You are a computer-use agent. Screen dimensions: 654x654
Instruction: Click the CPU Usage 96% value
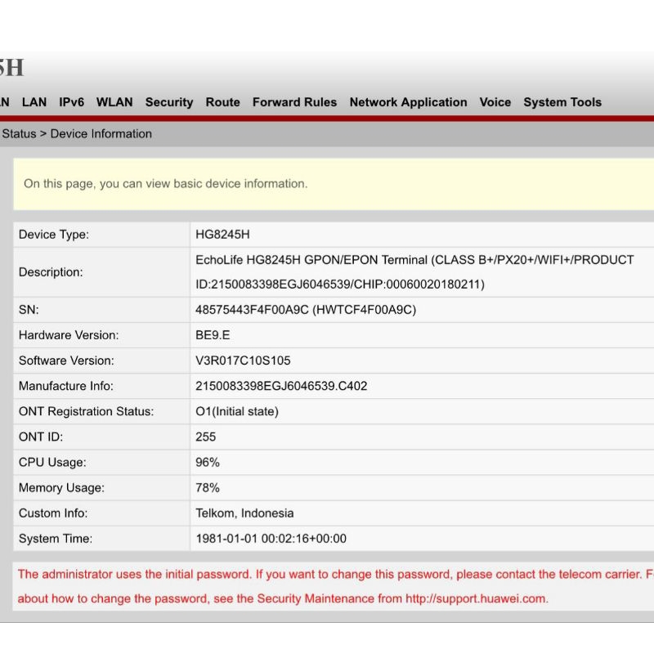pyautogui.click(x=208, y=462)
